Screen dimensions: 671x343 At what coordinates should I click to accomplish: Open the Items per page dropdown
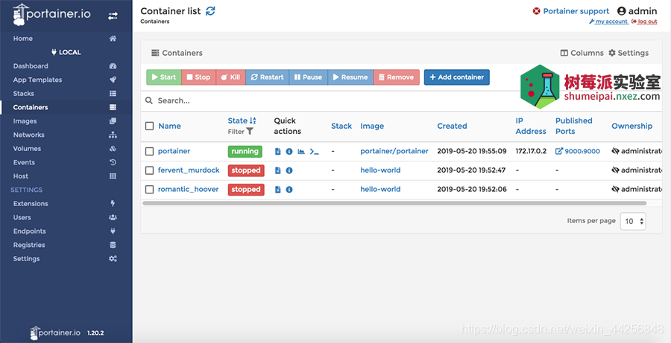[x=633, y=221]
